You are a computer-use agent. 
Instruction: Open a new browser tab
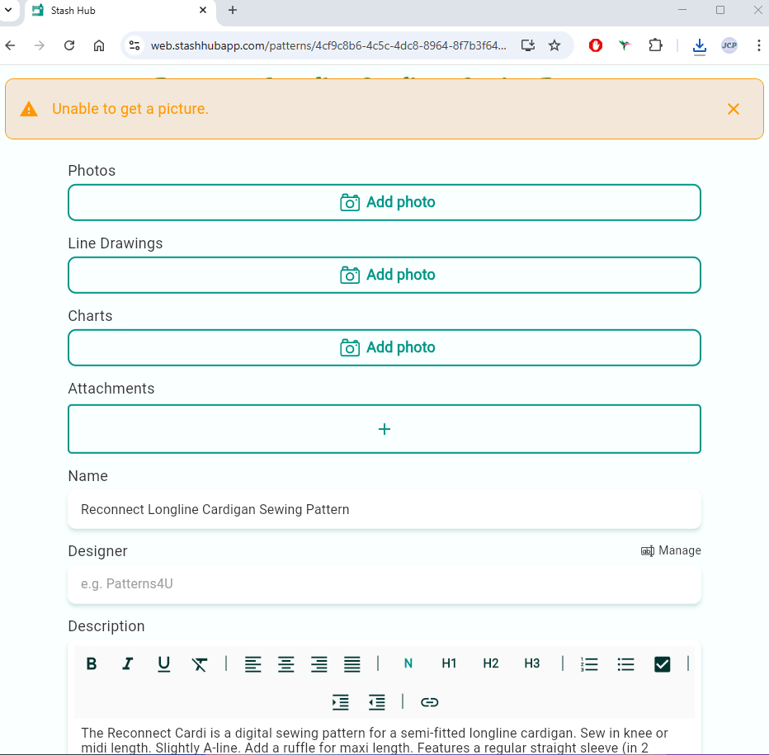click(233, 11)
